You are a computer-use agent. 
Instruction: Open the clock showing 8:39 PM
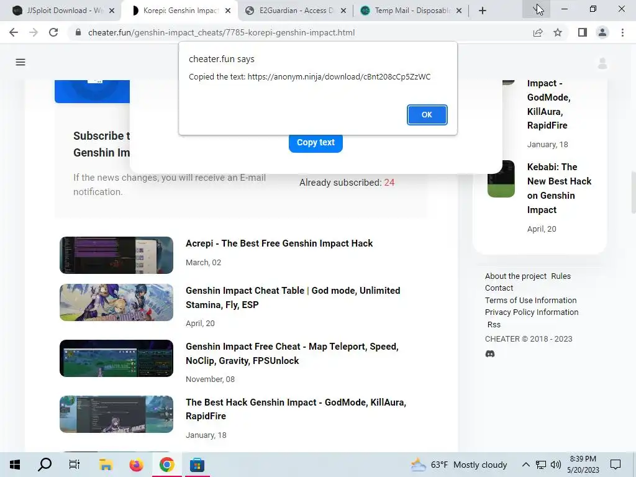click(x=583, y=465)
